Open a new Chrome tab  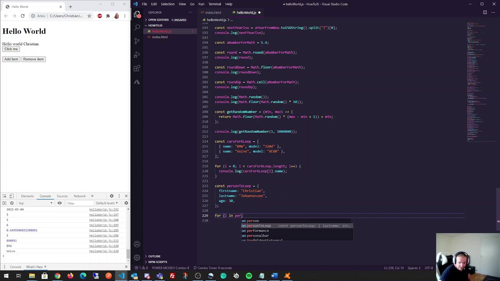tap(70, 7)
